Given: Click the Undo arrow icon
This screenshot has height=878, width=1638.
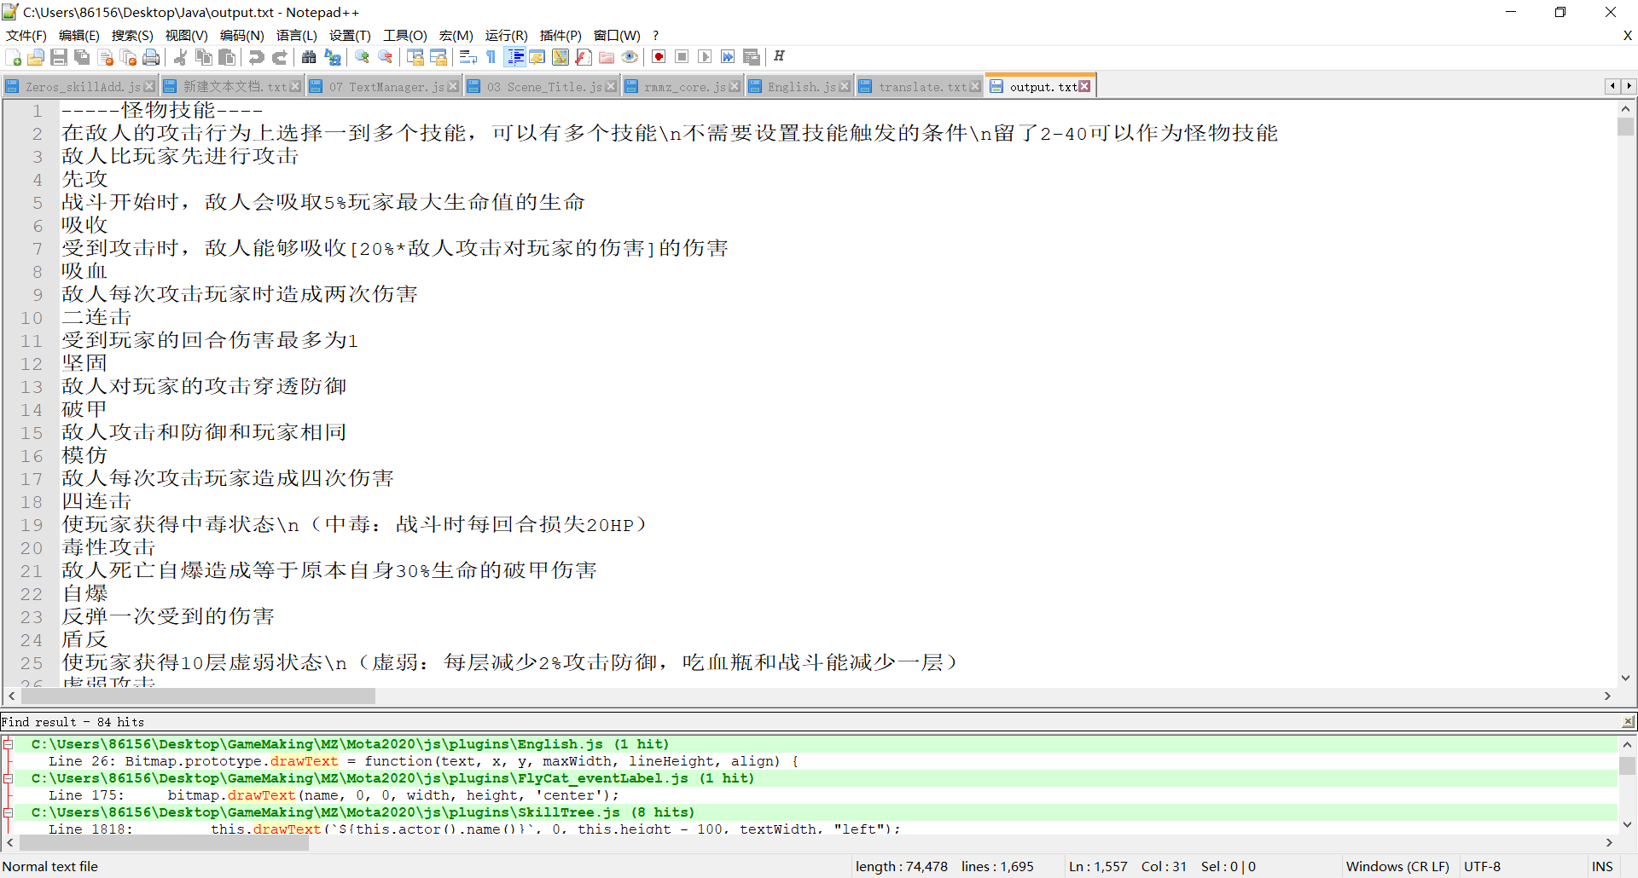Looking at the screenshot, I should coord(256,57).
